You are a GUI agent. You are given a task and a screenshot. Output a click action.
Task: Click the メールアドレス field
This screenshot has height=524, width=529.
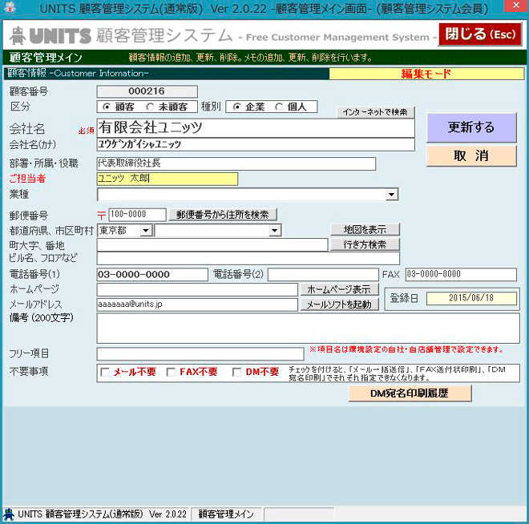pos(197,304)
